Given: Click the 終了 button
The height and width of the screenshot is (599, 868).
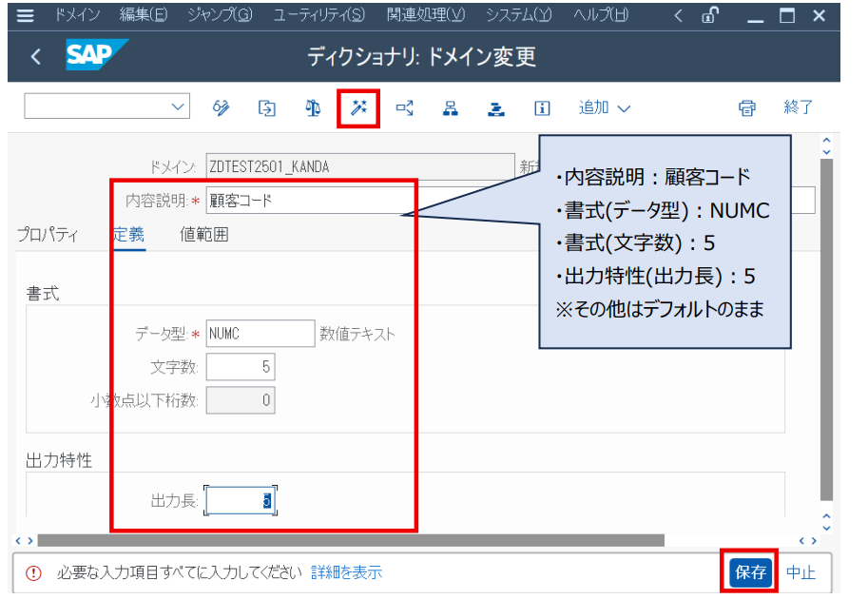Looking at the screenshot, I should click(x=798, y=106).
